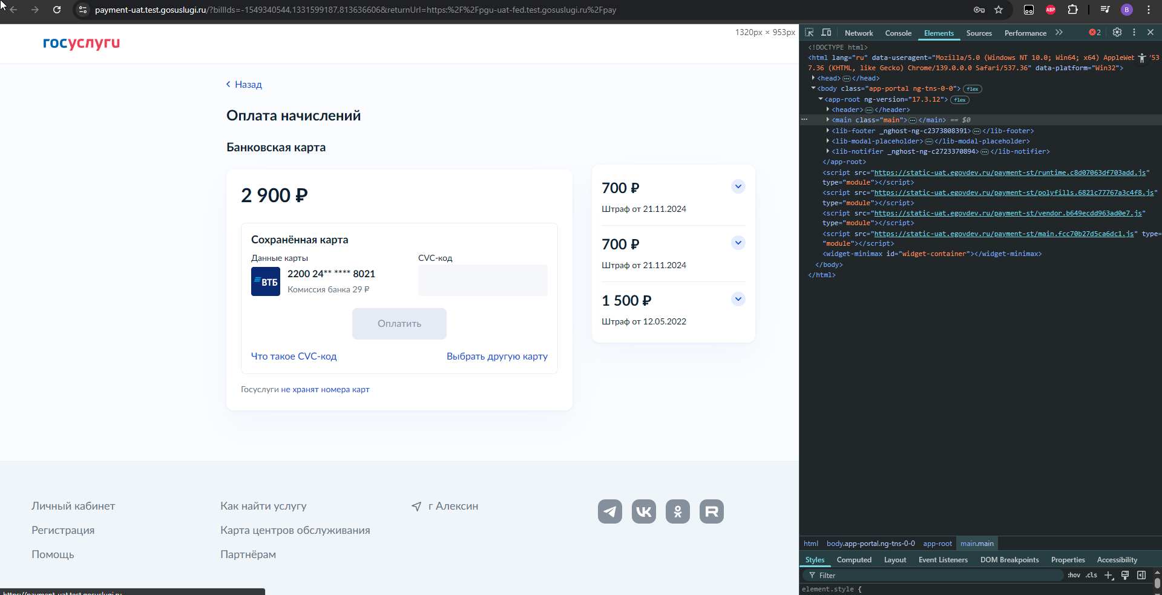The width and height of the screenshot is (1162, 595).
Task: Click Выбрать другую карту link
Action: point(497,357)
